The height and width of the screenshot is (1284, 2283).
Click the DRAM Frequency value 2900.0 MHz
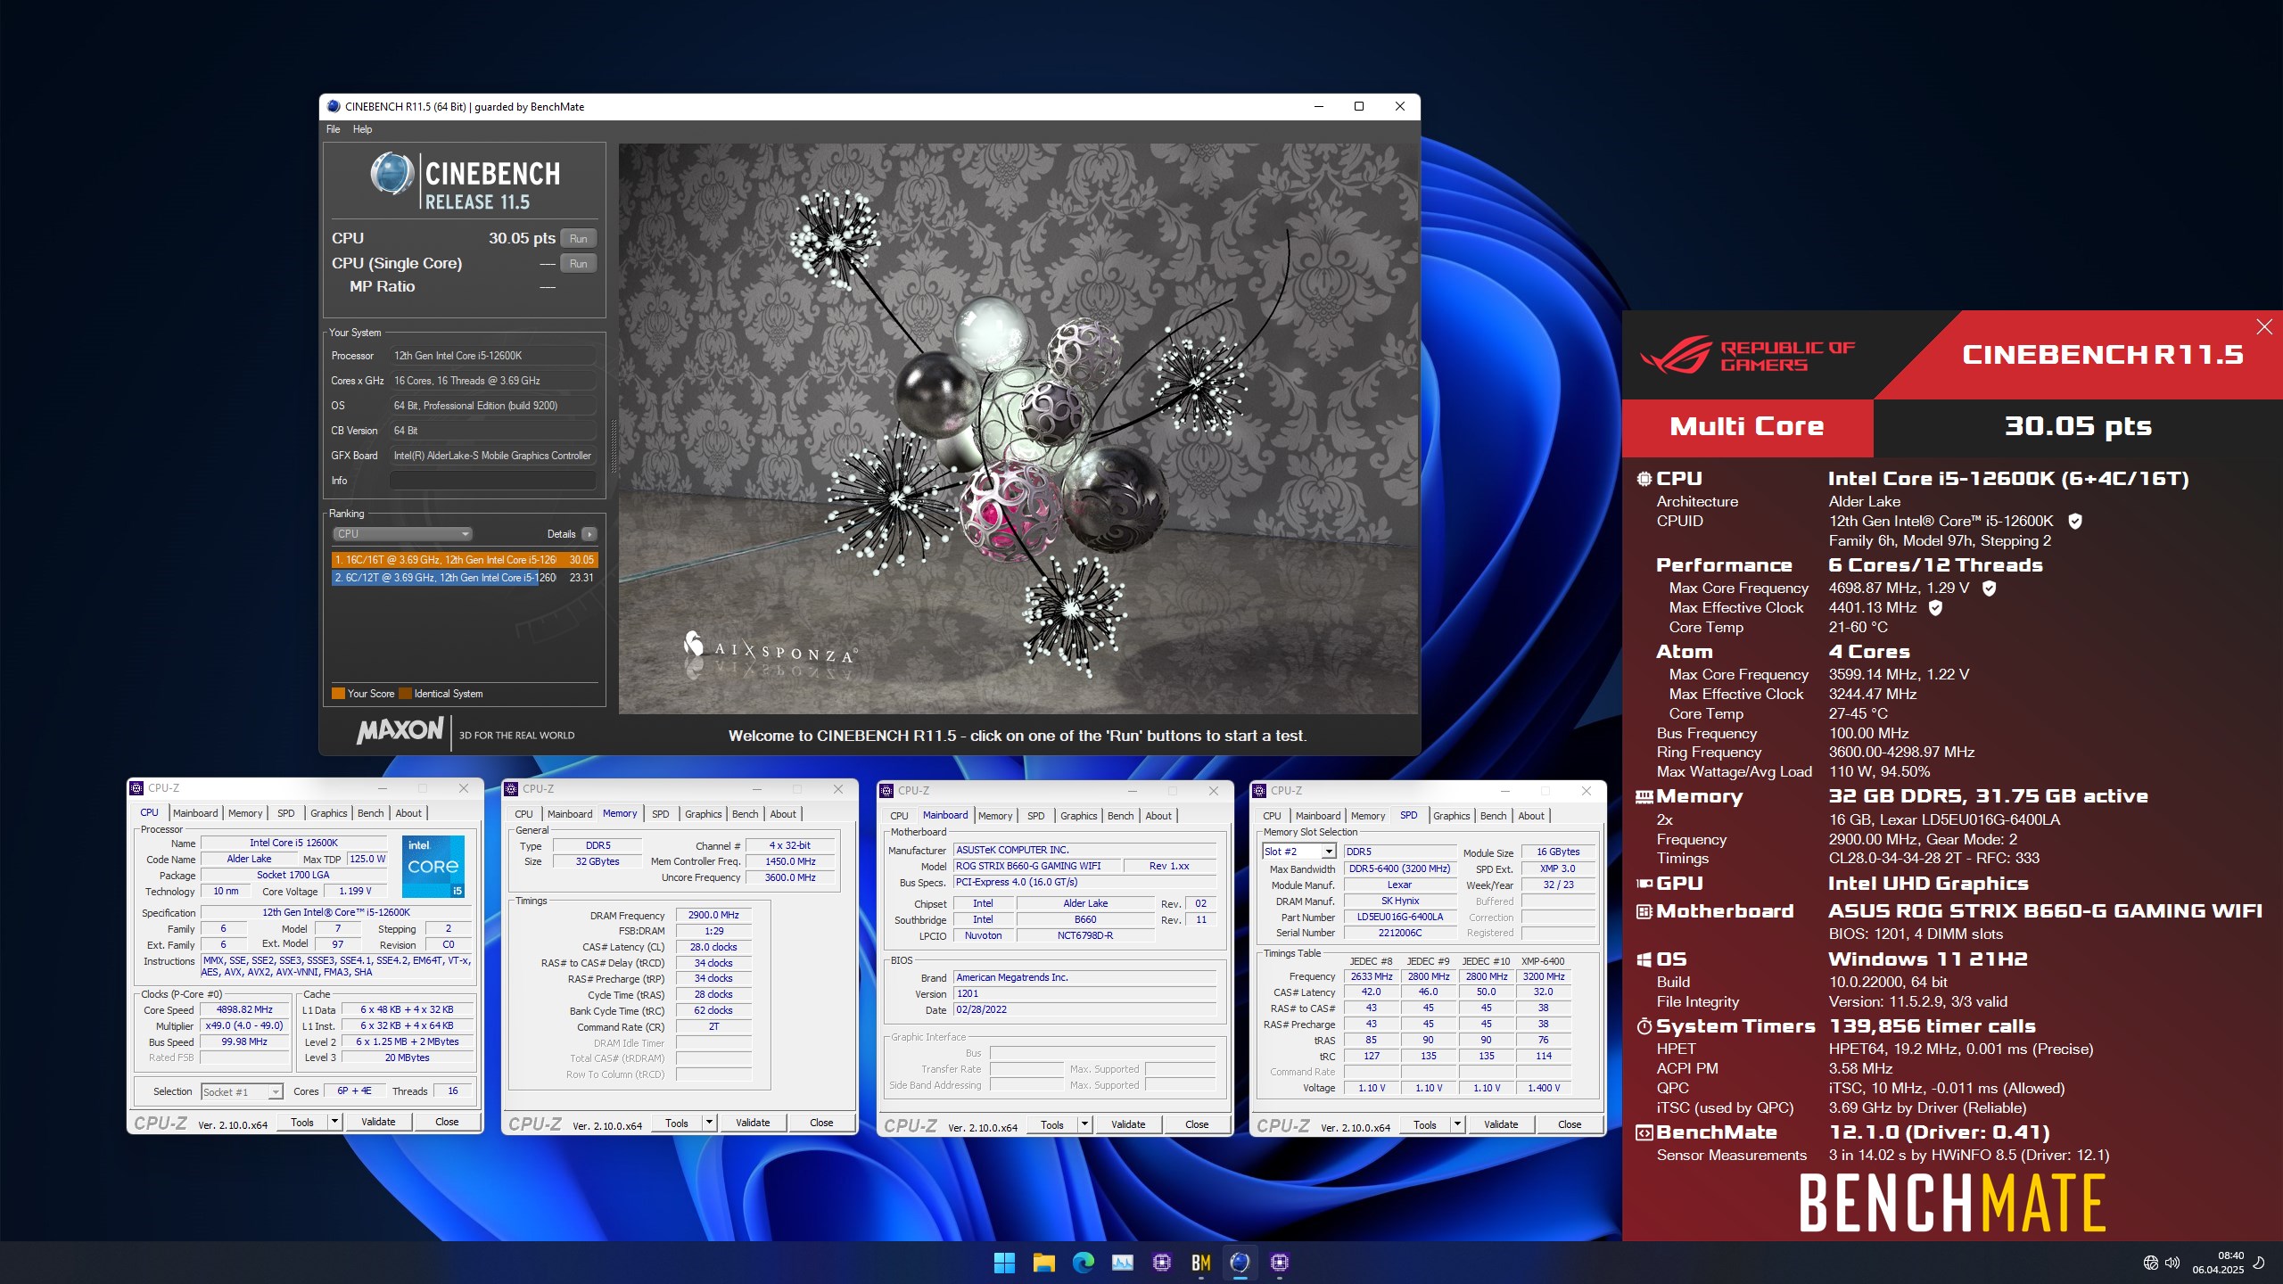coord(713,915)
